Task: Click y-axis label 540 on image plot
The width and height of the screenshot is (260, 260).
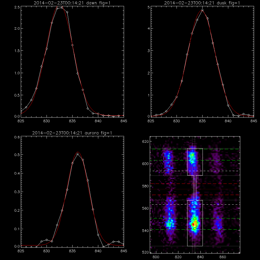Action: [145, 230]
